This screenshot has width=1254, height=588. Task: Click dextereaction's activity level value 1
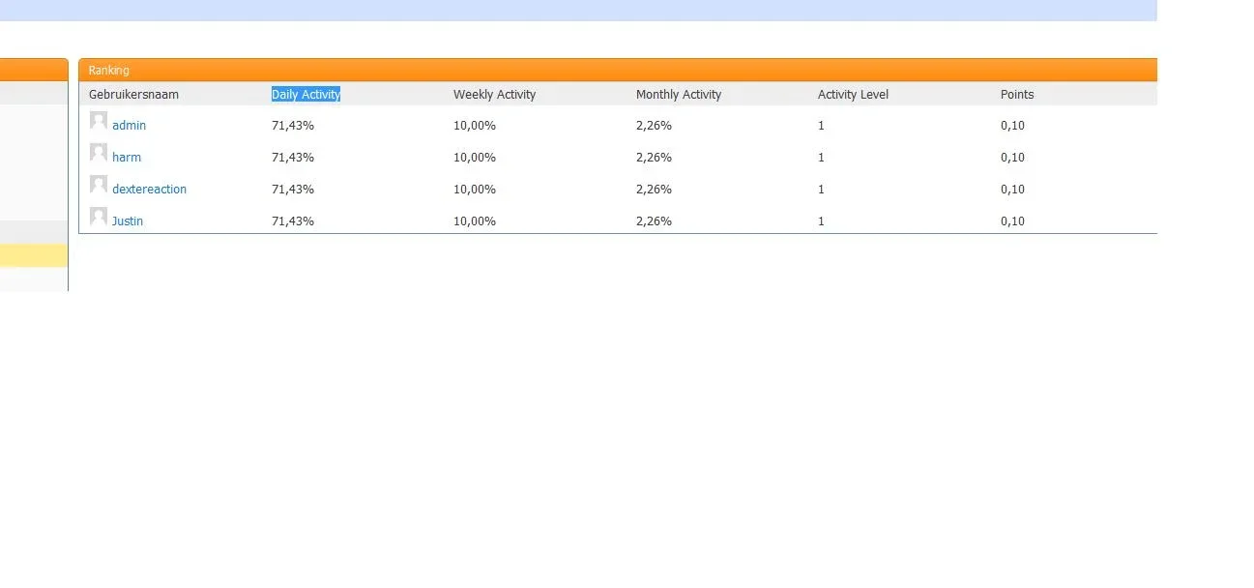(x=821, y=190)
